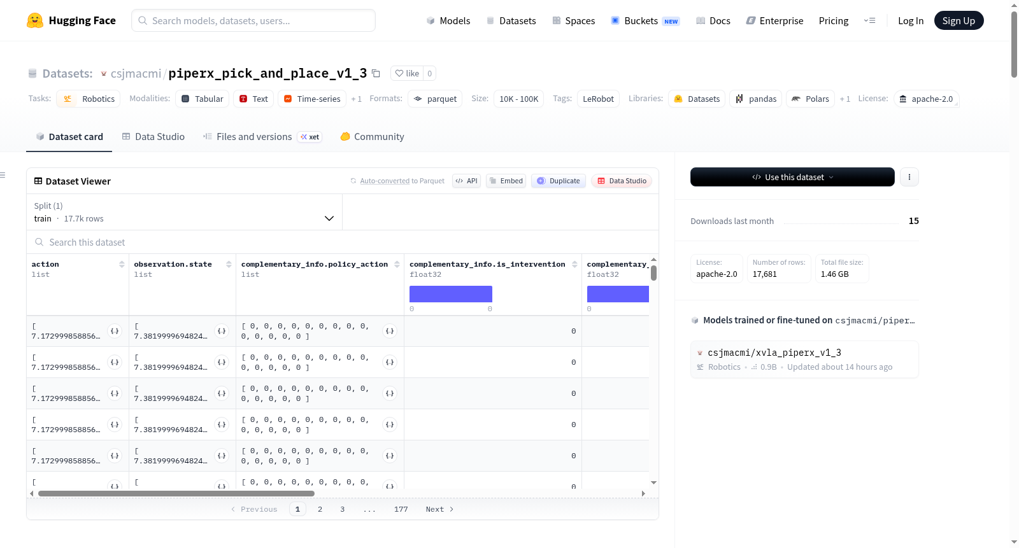The image size is (1019, 548).
Task: Select the Time-series modality tag
Action: click(312, 99)
